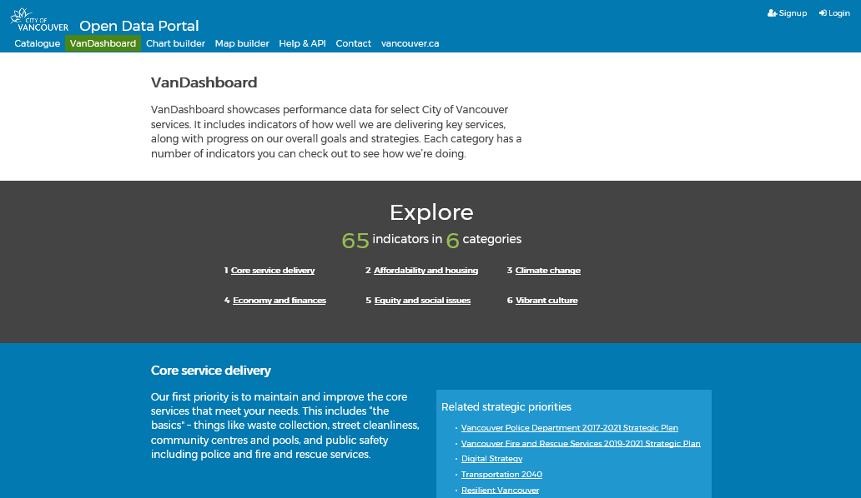Open the Signup link
The image size is (861, 498).
[x=787, y=13]
